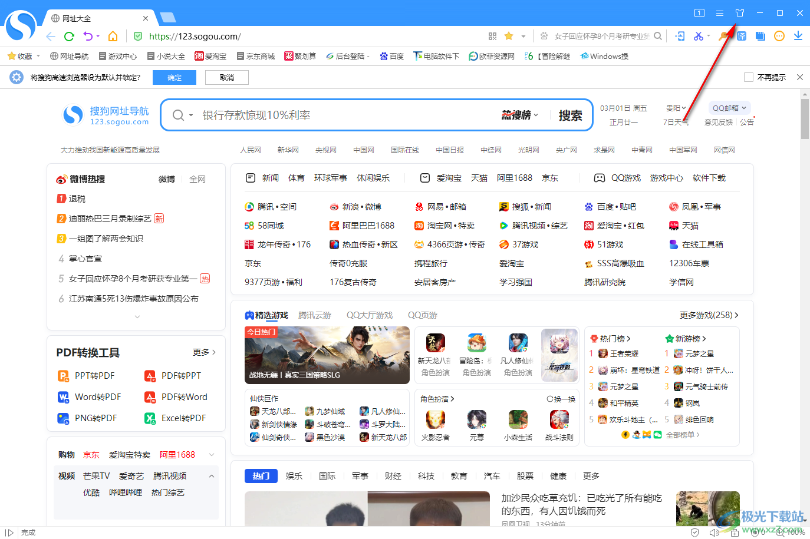The width and height of the screenshot is (810, 539).
Task: Go to the orange home page icon
Action: click(x=113, y=37)
